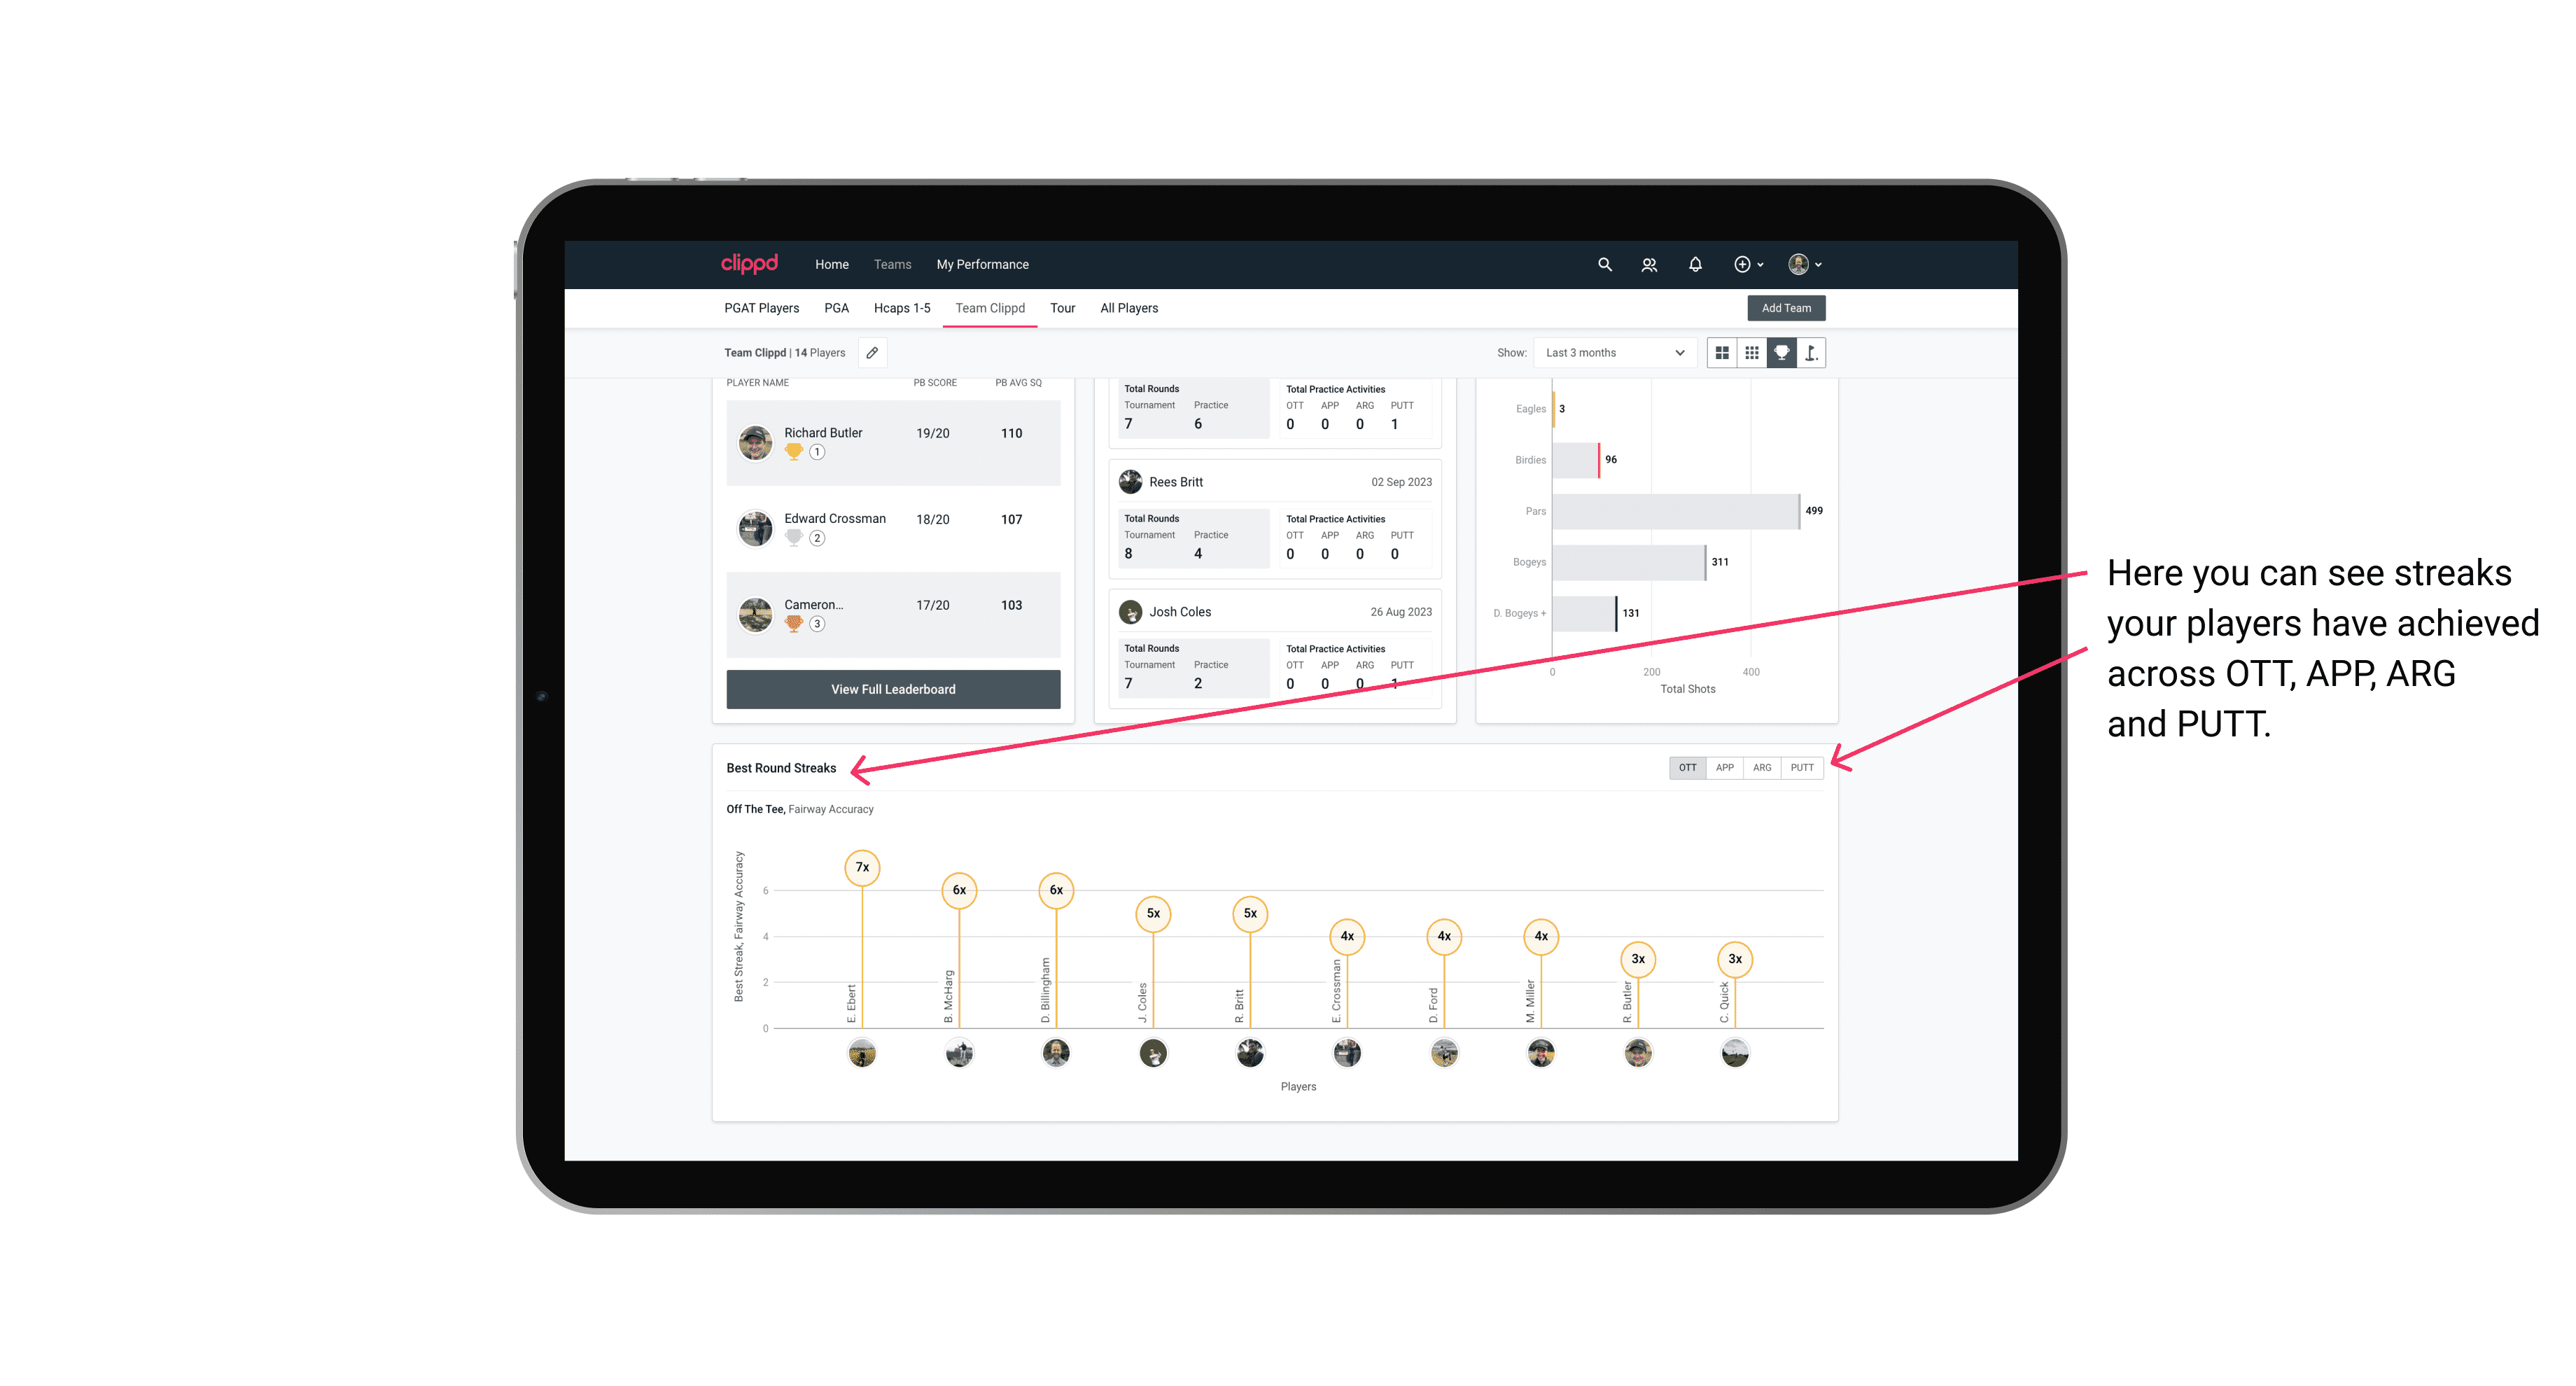The width and height of the screenshot is (2576, 1386).
Task: Select the Tour tab in player filters
Action: [x=1061, y=309]
